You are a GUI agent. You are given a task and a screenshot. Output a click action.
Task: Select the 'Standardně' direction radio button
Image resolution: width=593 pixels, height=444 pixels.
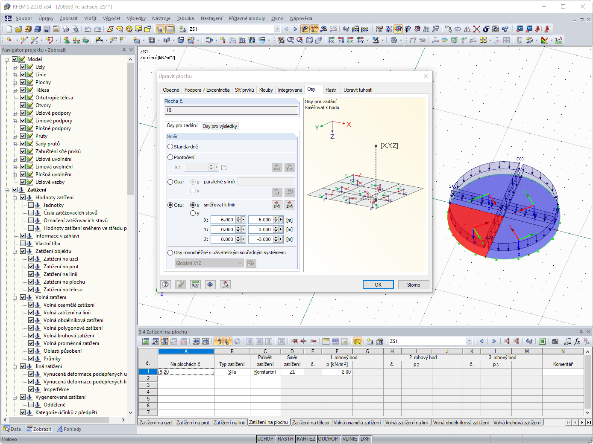point(170,147)
